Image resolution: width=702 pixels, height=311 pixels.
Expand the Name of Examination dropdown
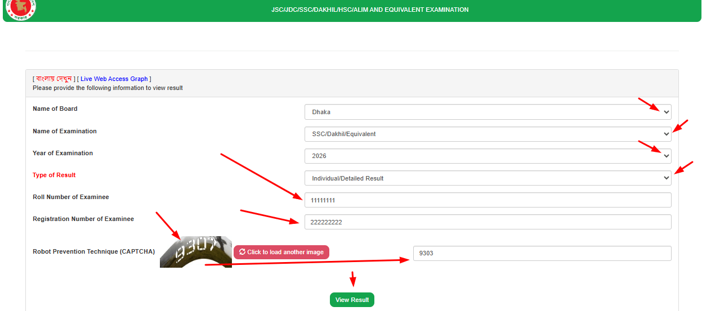point(488,134)
